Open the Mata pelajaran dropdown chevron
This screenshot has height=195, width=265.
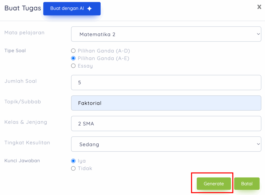[258, 34]
